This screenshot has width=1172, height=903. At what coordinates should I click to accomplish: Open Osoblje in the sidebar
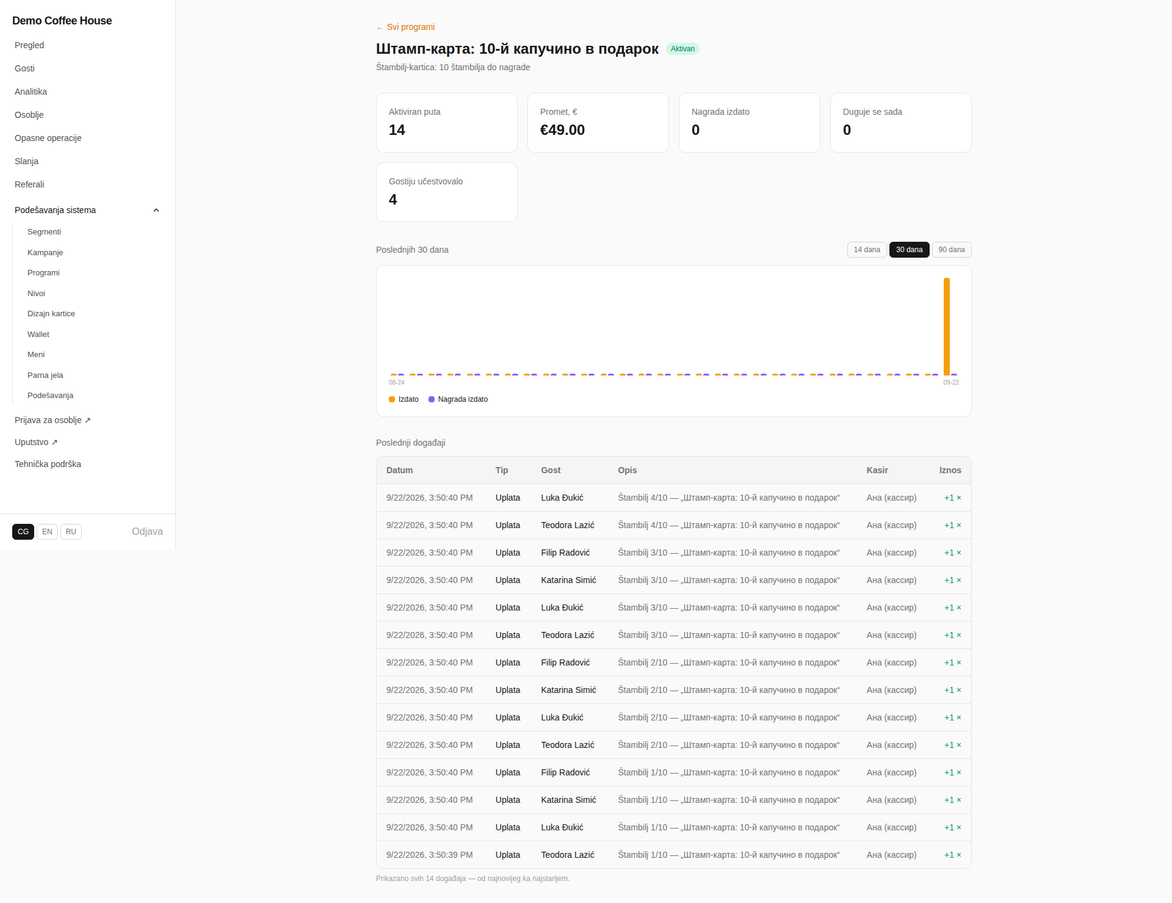click(x=29, y=115)
